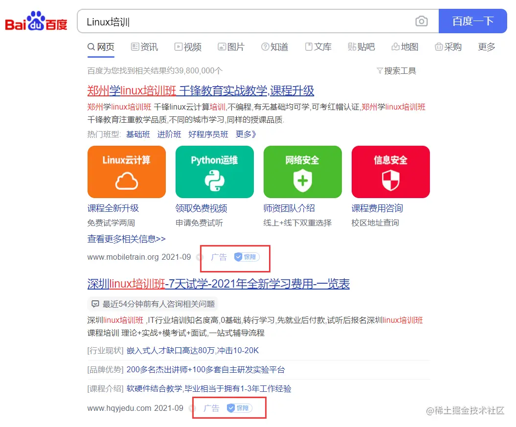516x427 pixels.
Task: Click the 百度一下 search button
Action: click(x=472, y=21)
